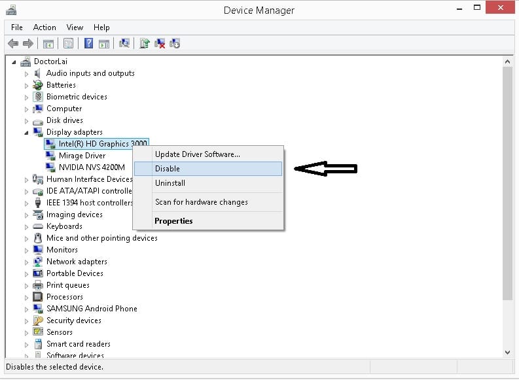Choose Disable in the context menu
Viewport: 519px width, 380px height.
pyautogui.click(x=208, y=169)
